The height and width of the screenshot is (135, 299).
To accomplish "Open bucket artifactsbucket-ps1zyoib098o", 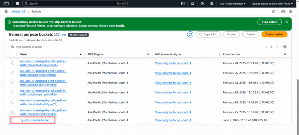I will tap(43, 93).
